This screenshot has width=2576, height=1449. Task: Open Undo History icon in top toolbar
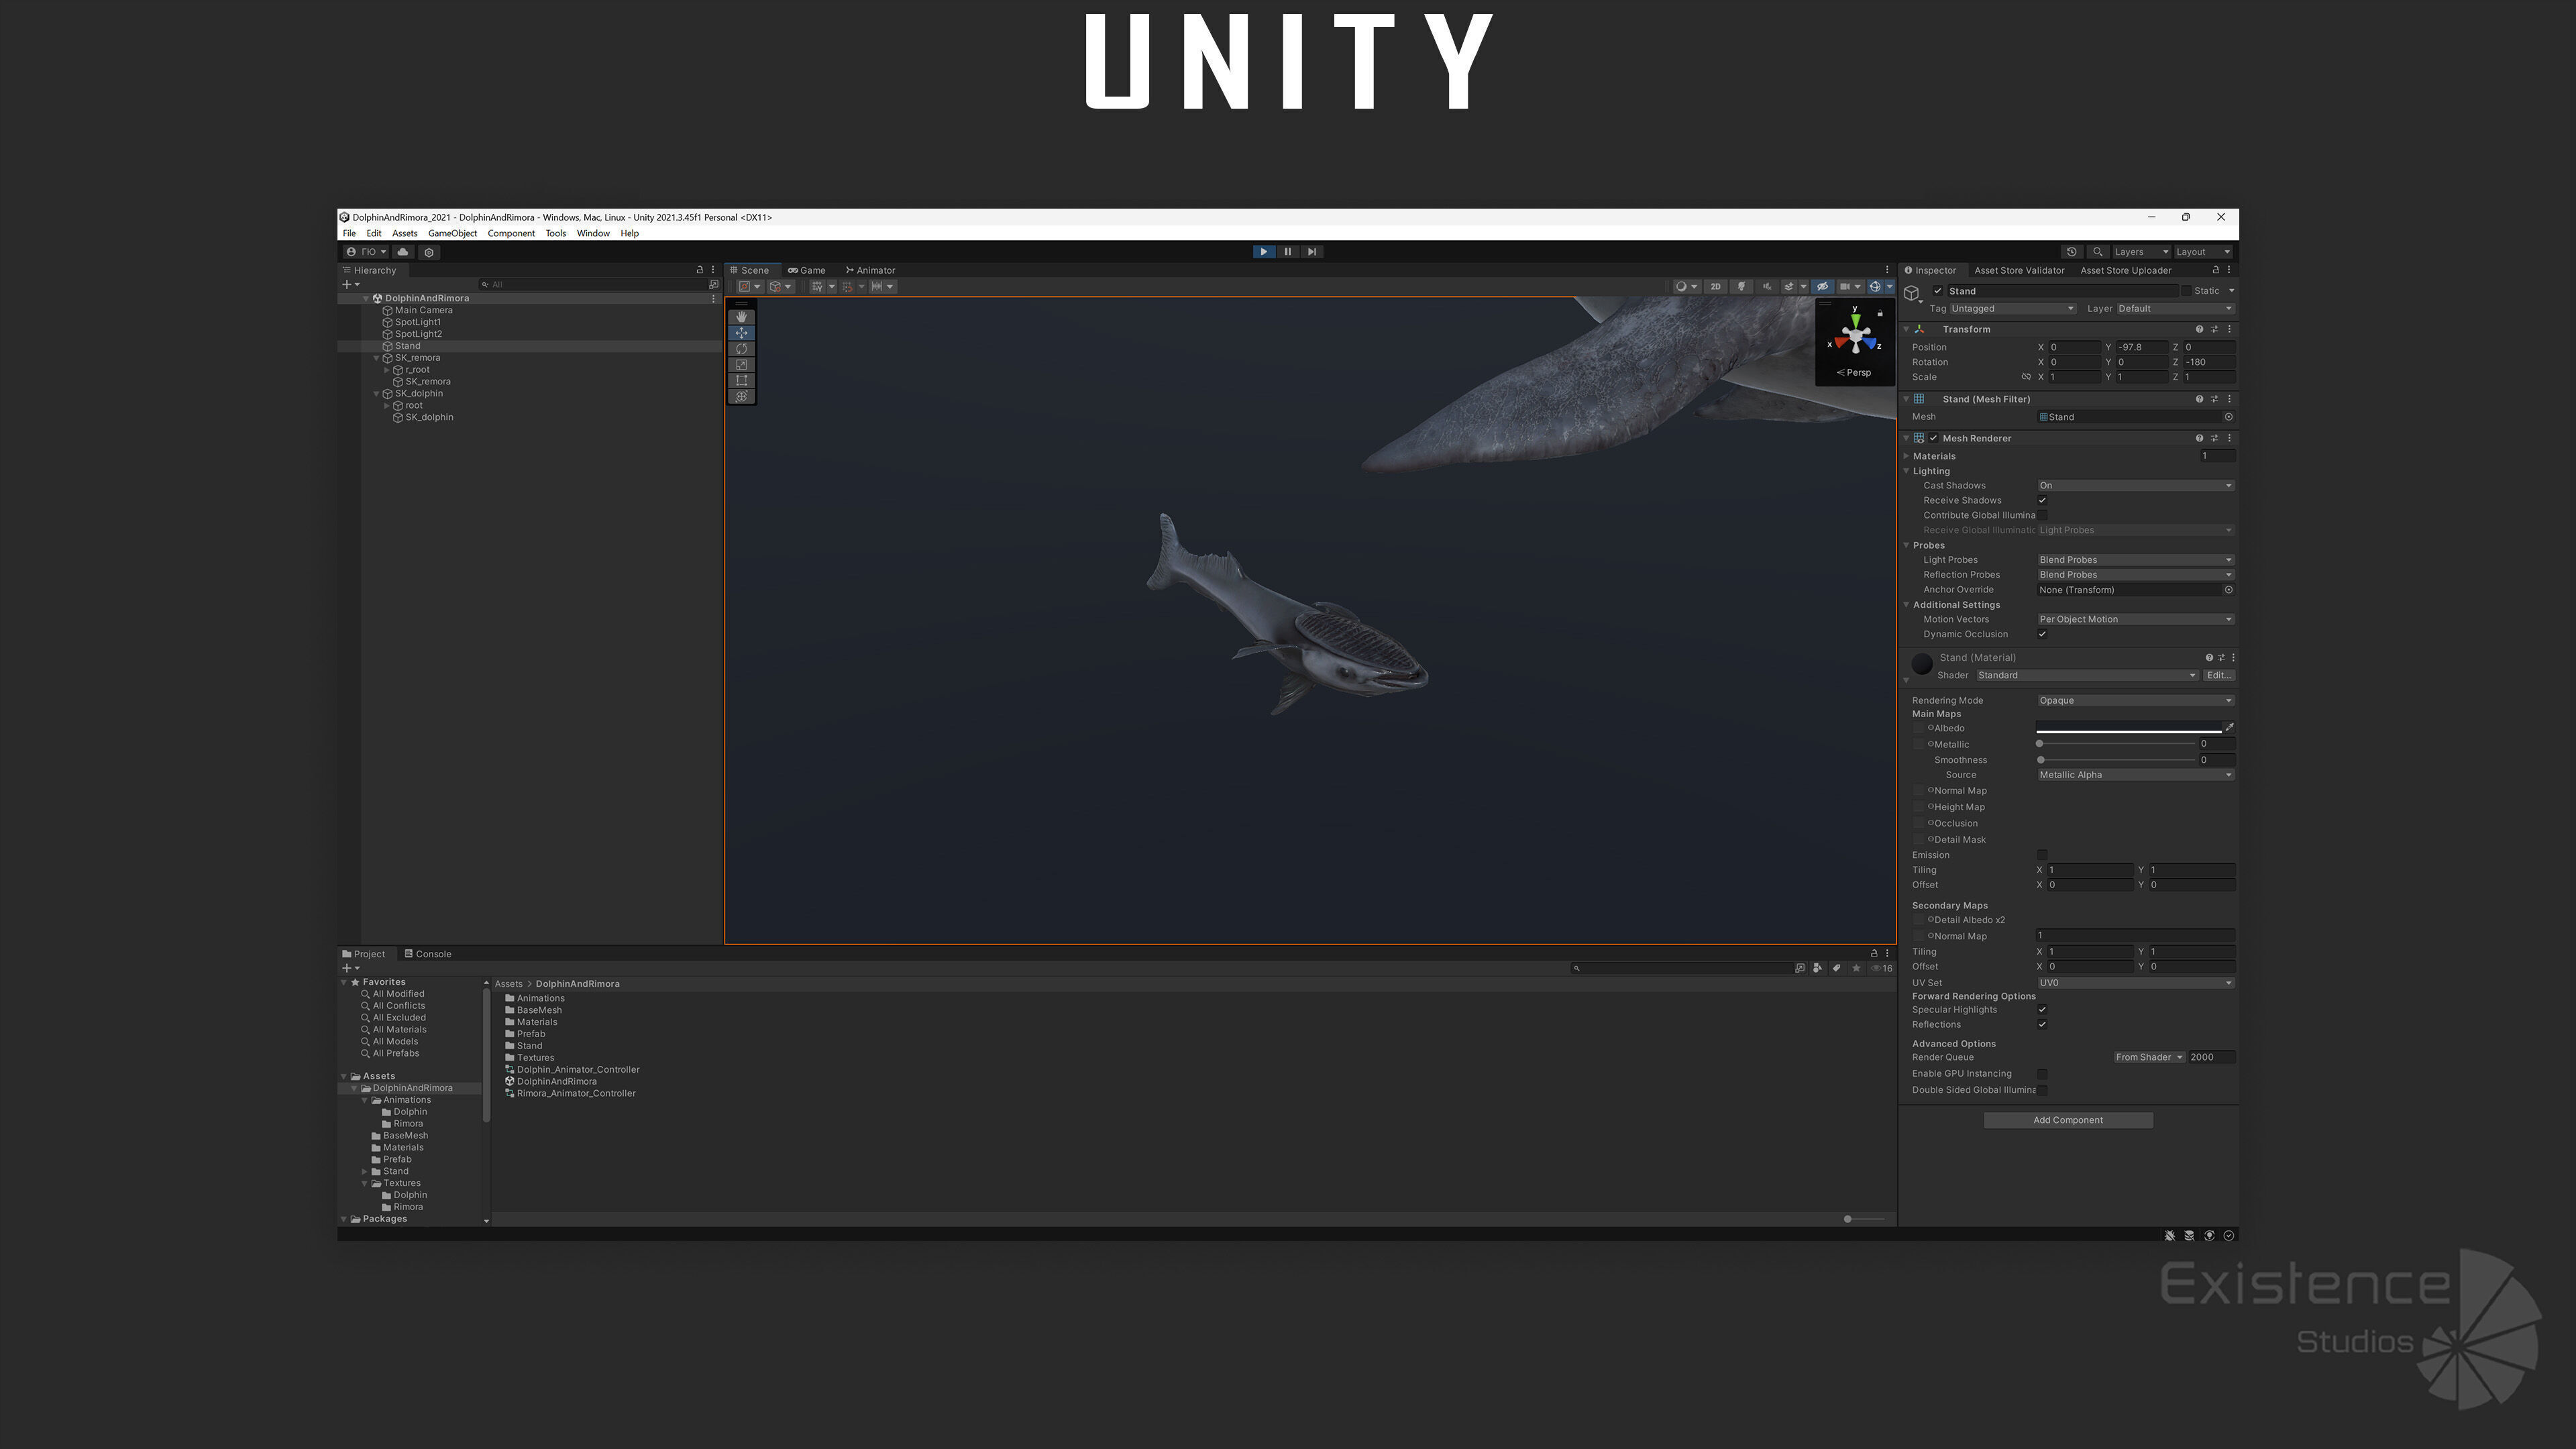click(x=2072, y=252)
